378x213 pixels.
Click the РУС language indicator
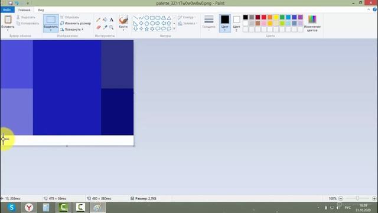click(348, 208)
